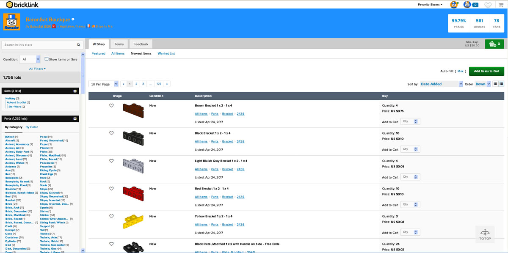Open the Condition dropdown

pyautogui.click(x=30, y=59)
